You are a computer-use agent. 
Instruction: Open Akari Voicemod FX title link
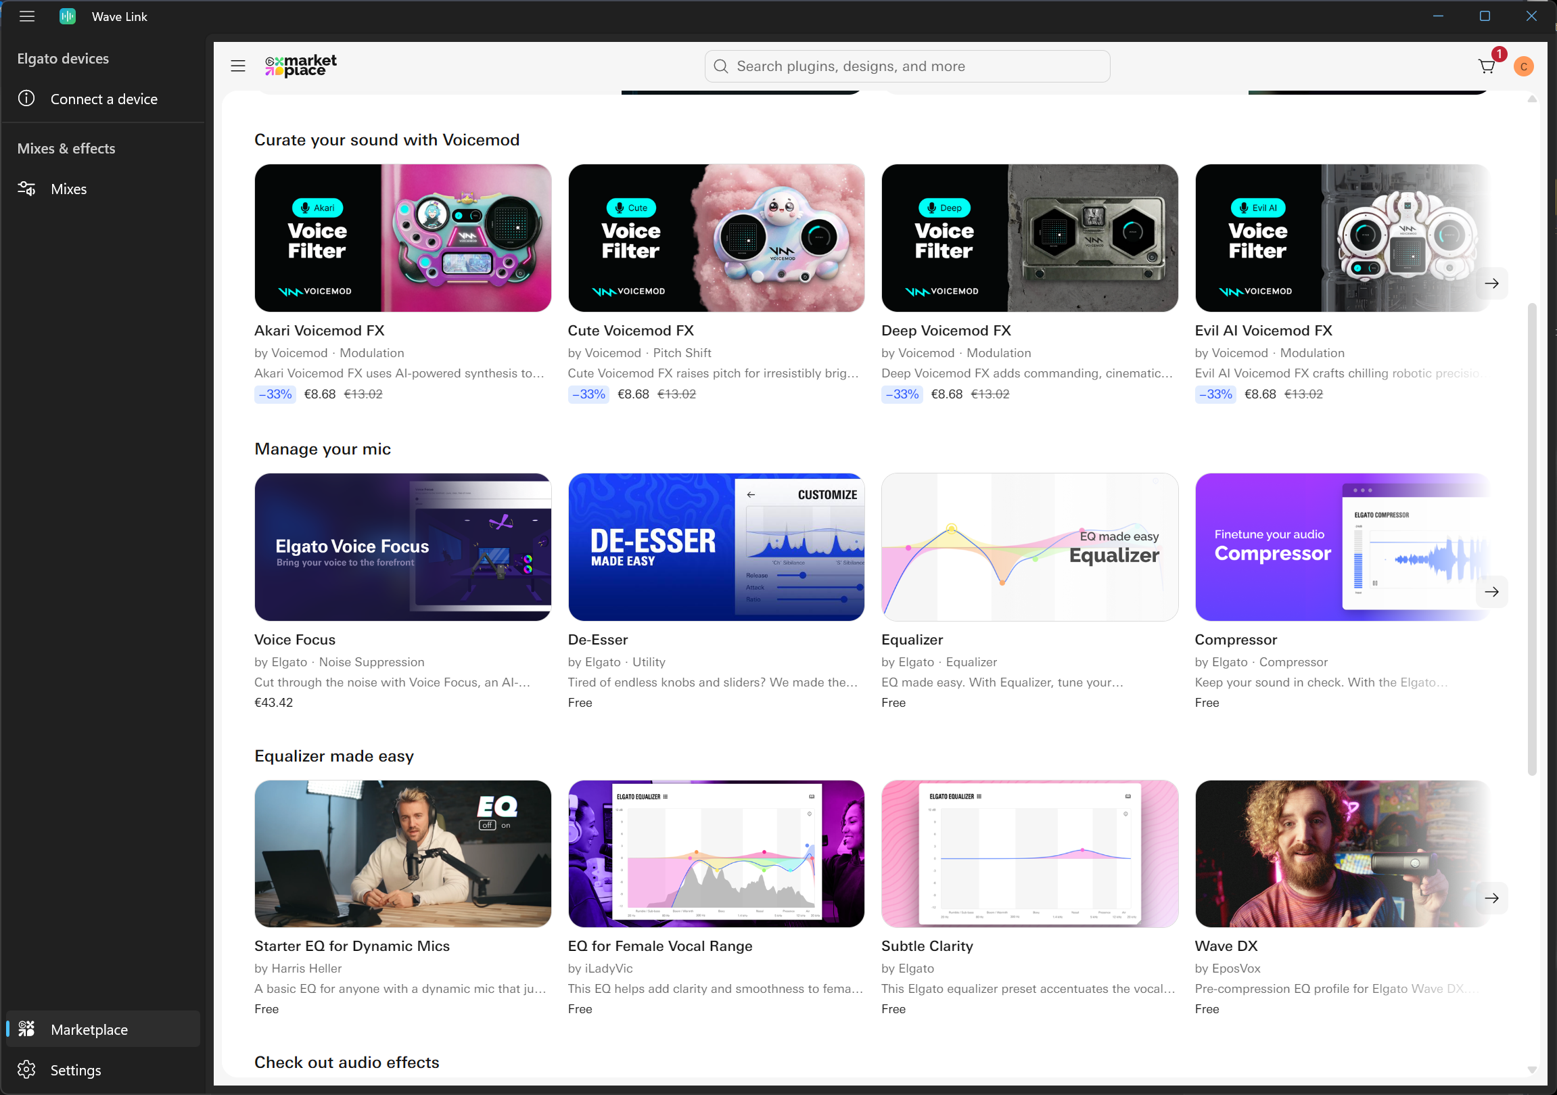tap(319, 331)
